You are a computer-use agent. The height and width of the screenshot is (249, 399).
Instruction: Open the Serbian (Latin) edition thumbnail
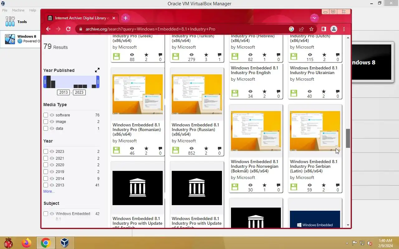(x=315, y=131)
